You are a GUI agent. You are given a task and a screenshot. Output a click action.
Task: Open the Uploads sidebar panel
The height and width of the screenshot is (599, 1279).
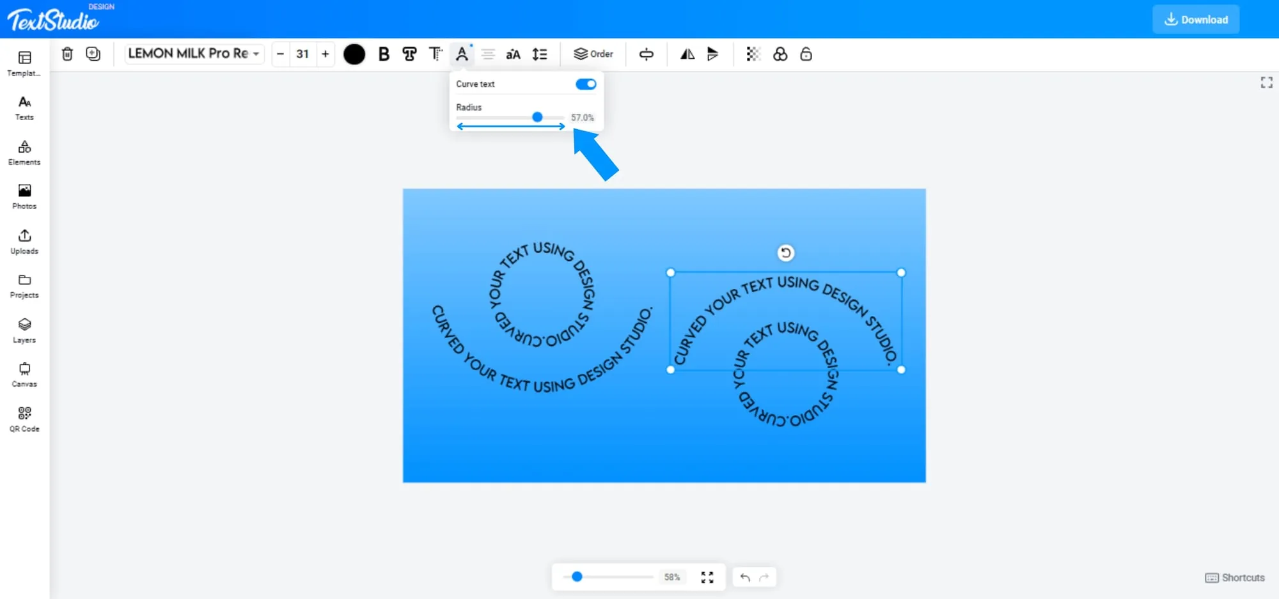(x=24, y=242)
